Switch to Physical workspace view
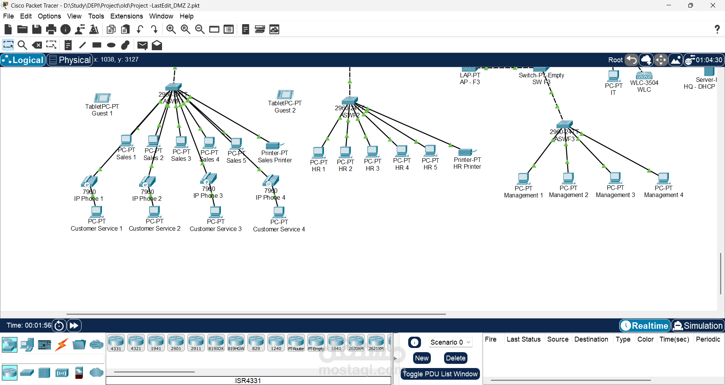Image resolution: width=725 pixels, height=385 pixels. tap(70, 60)
